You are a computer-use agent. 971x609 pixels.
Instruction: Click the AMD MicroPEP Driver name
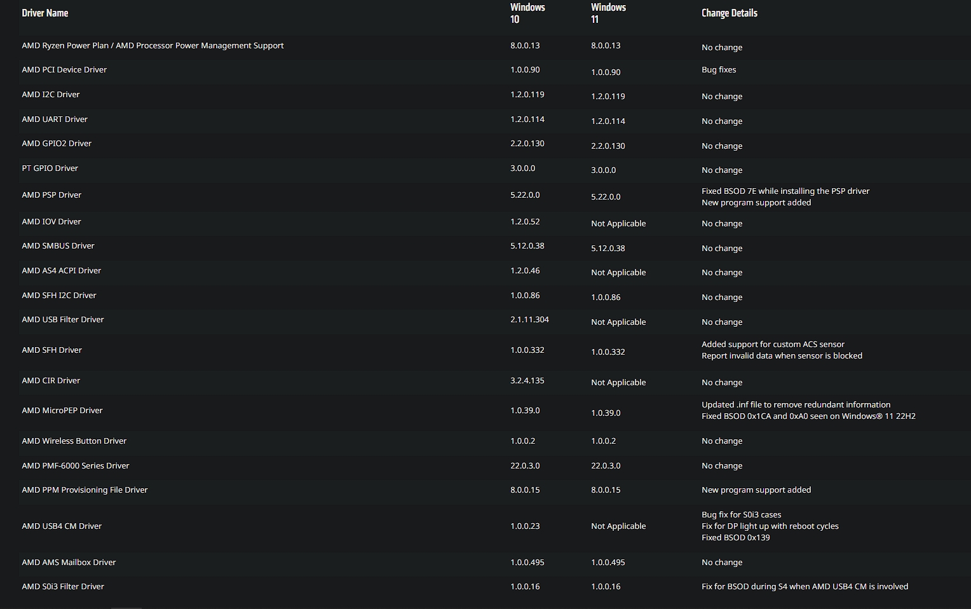pyautogui.click(x=62, y=411)
